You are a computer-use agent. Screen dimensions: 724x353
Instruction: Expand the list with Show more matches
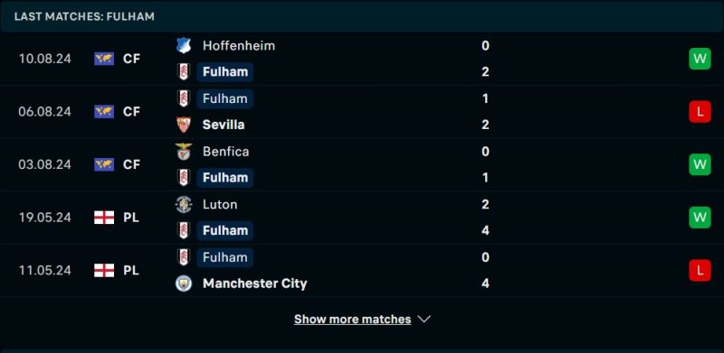point(352,319)
